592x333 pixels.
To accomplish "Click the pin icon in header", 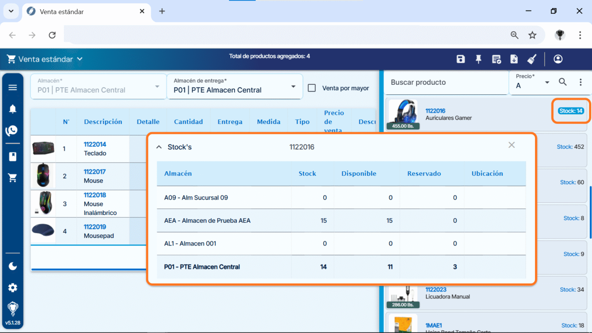I will (478, 59).
